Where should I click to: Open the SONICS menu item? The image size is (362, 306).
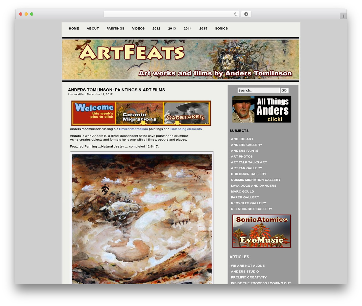(221, 29)
